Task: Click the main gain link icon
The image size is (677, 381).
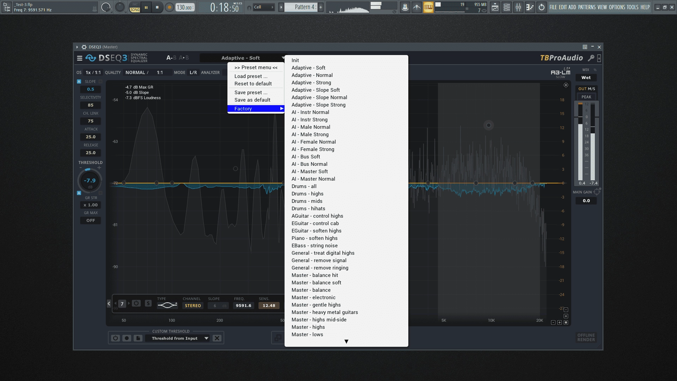Action: click(597, 192)
